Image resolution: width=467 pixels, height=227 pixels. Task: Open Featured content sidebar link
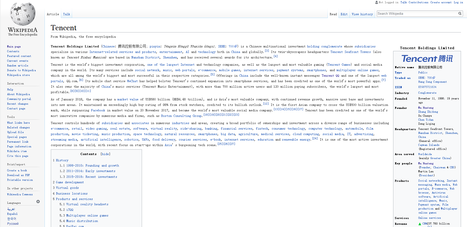point(19,56)
